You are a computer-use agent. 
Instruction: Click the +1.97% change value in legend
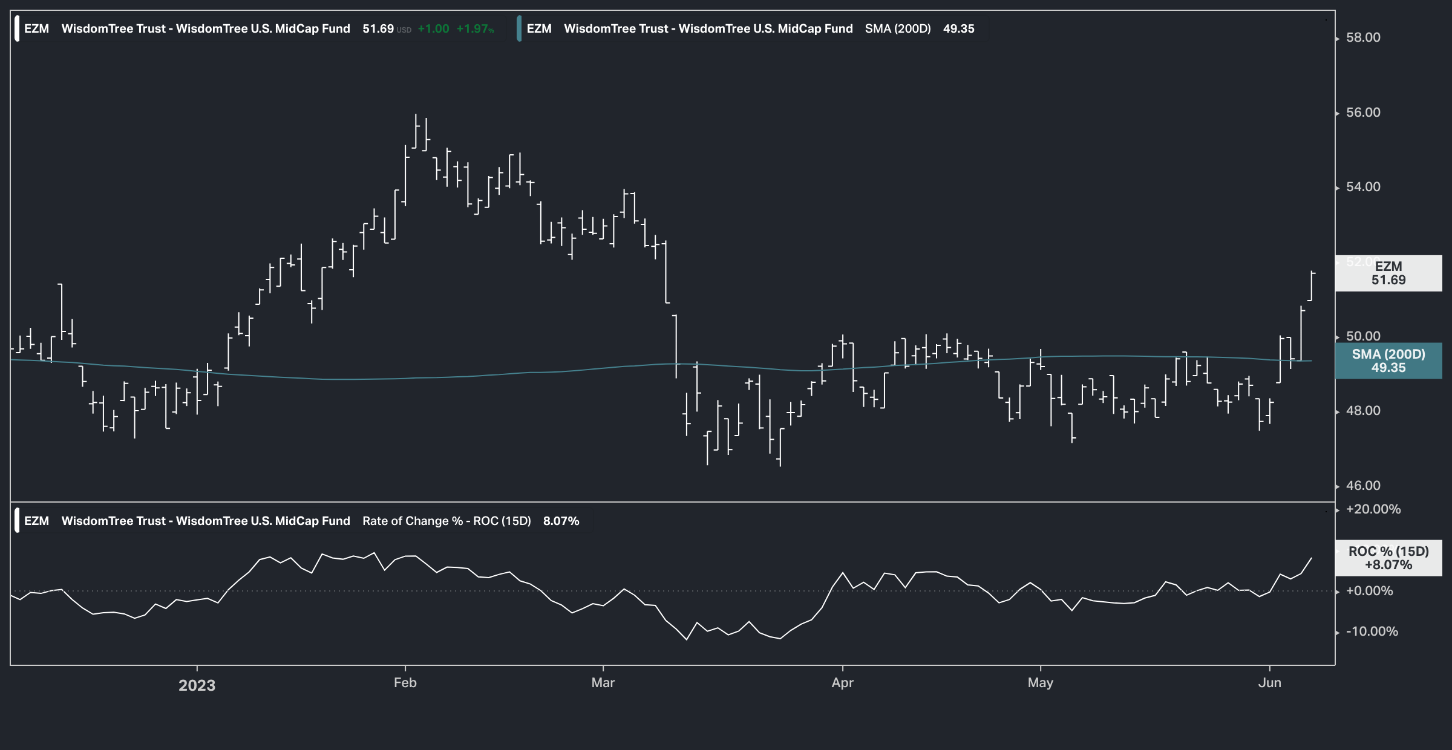click(x=475, y=28)
